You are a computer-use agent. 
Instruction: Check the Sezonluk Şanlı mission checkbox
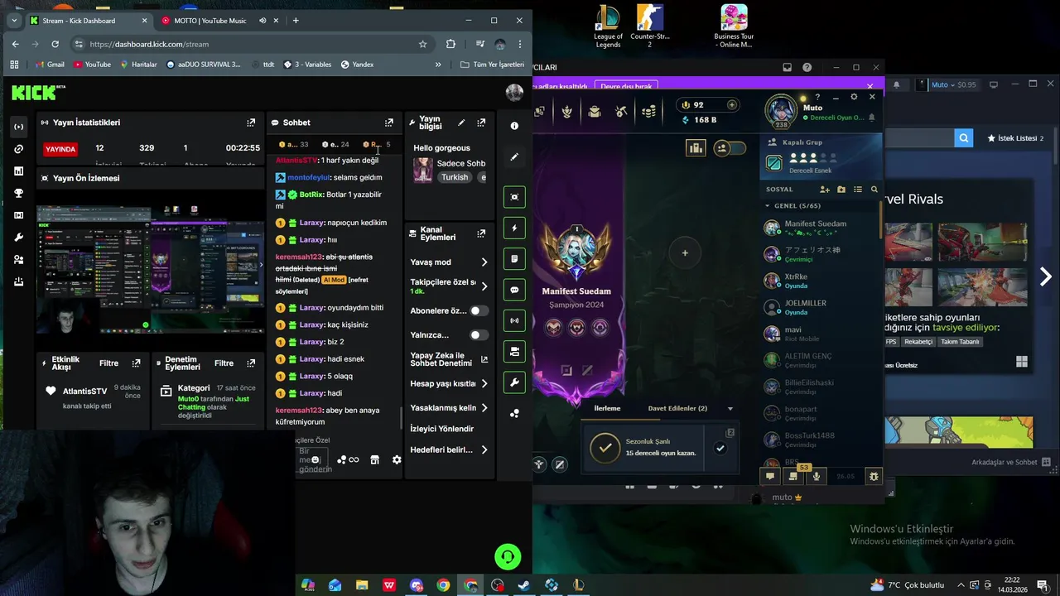(x=720, y=449)
